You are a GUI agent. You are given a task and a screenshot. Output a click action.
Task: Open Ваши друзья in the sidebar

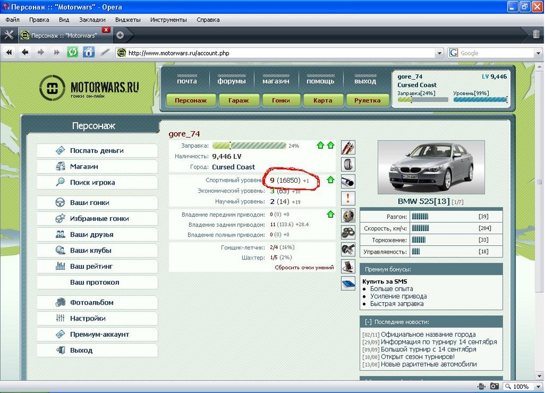[x=97, y=234]
